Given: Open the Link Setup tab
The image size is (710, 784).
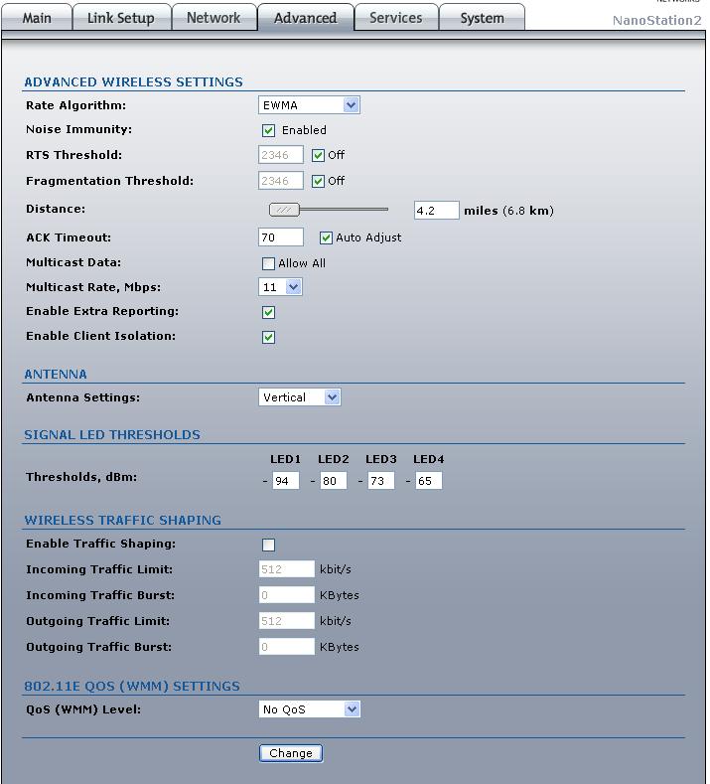Looking at the screenshot, I should (121, 18).
